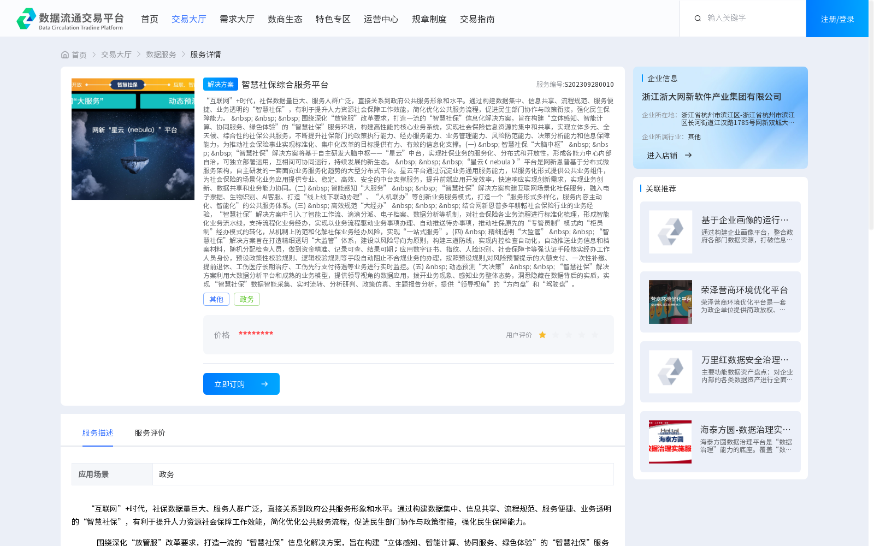Click 应用场景 table header cell
This screenshot has width=874, height=546.
tap(112, 474)
